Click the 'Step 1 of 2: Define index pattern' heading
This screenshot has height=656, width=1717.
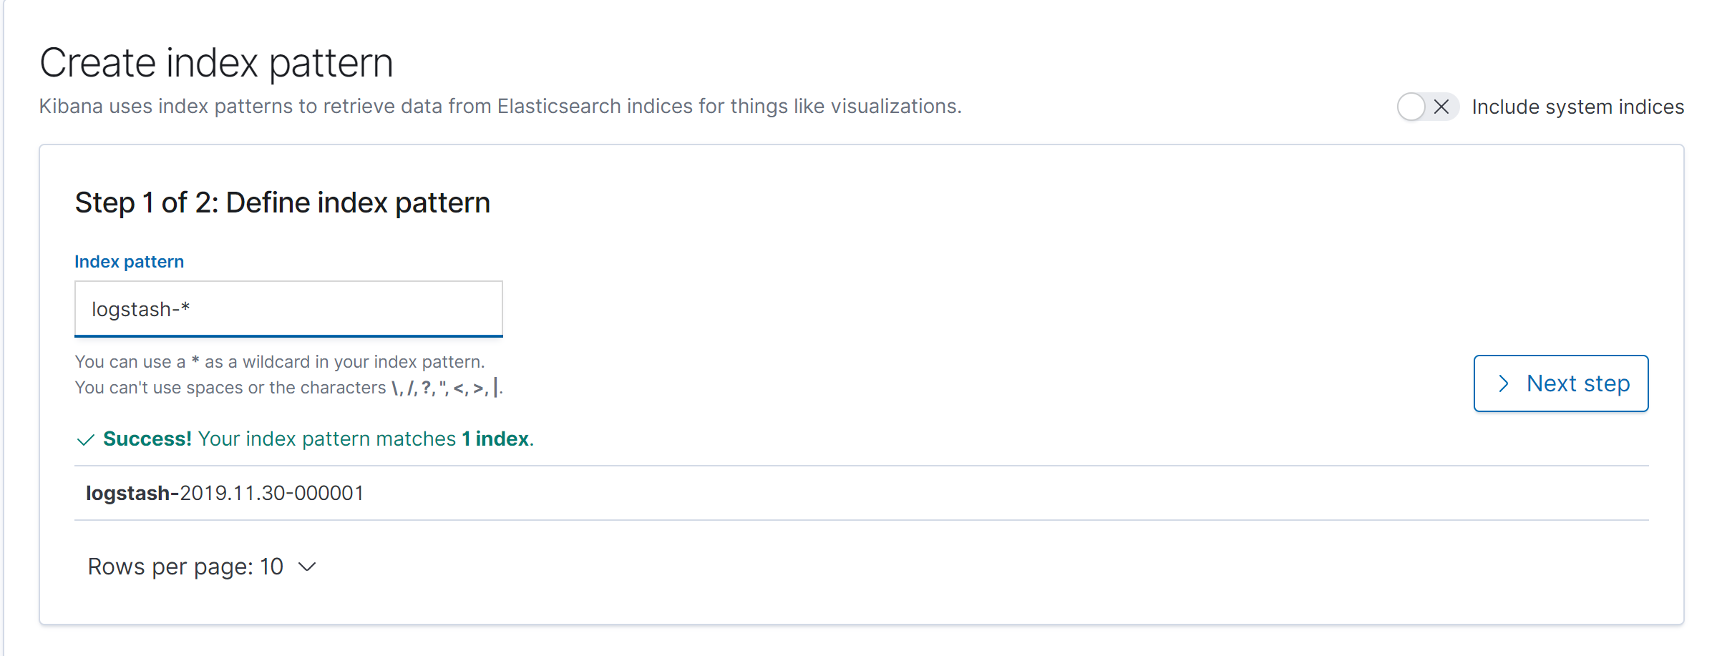click(283, 203)
